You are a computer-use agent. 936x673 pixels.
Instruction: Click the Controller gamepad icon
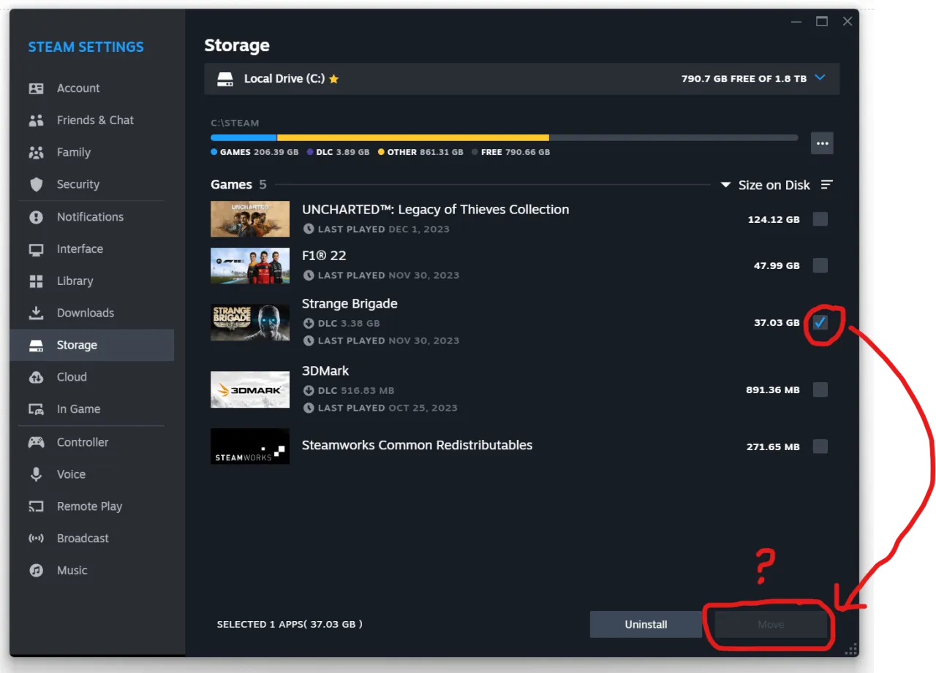pos(37,442)
